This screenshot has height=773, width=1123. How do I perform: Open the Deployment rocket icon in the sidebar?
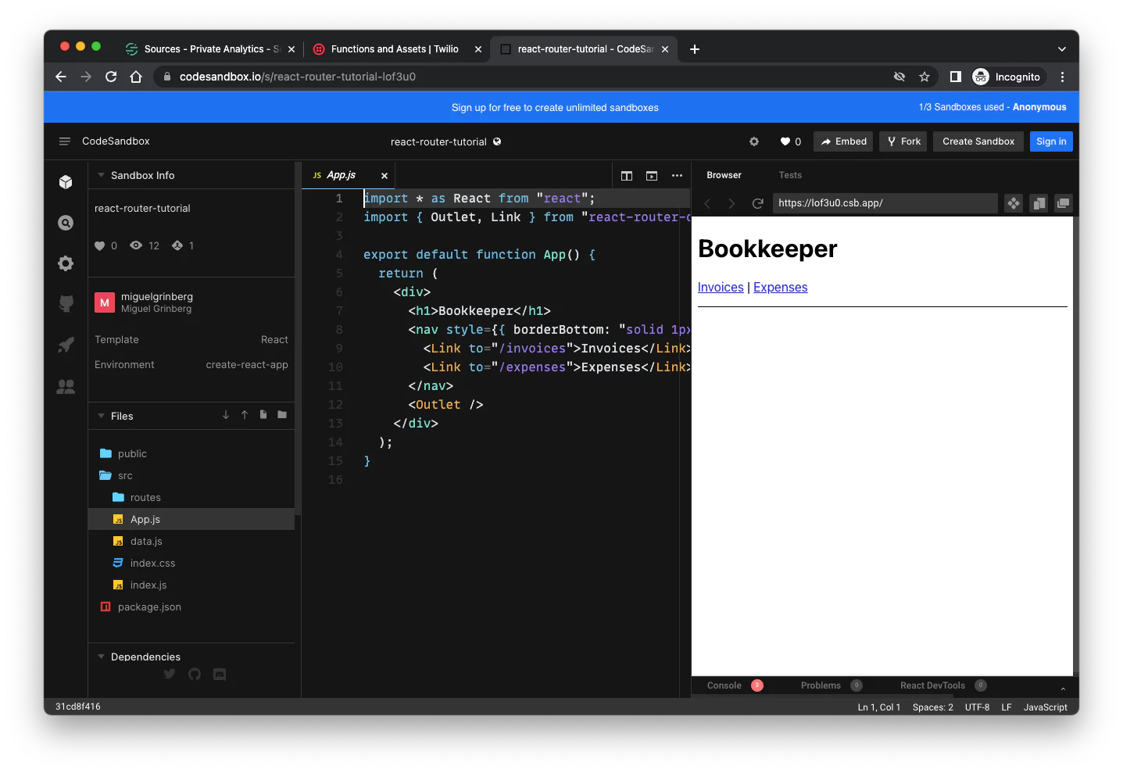coord(66,345)
